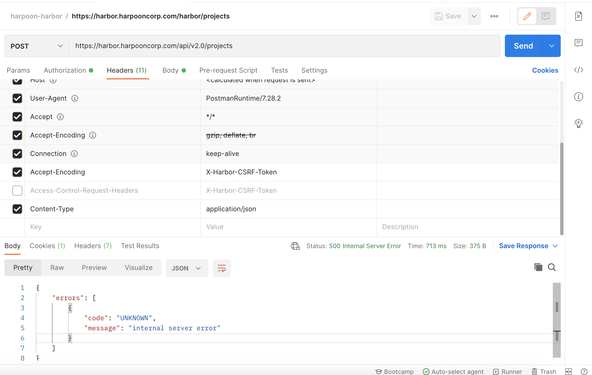The width and height of the screenshot is (592, 375).
Task: Click the Cookies link
Action: [545, 70]
